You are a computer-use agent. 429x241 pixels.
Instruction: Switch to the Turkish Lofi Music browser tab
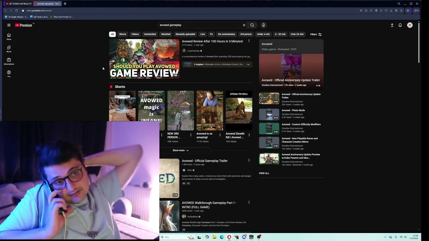(18, 4)
